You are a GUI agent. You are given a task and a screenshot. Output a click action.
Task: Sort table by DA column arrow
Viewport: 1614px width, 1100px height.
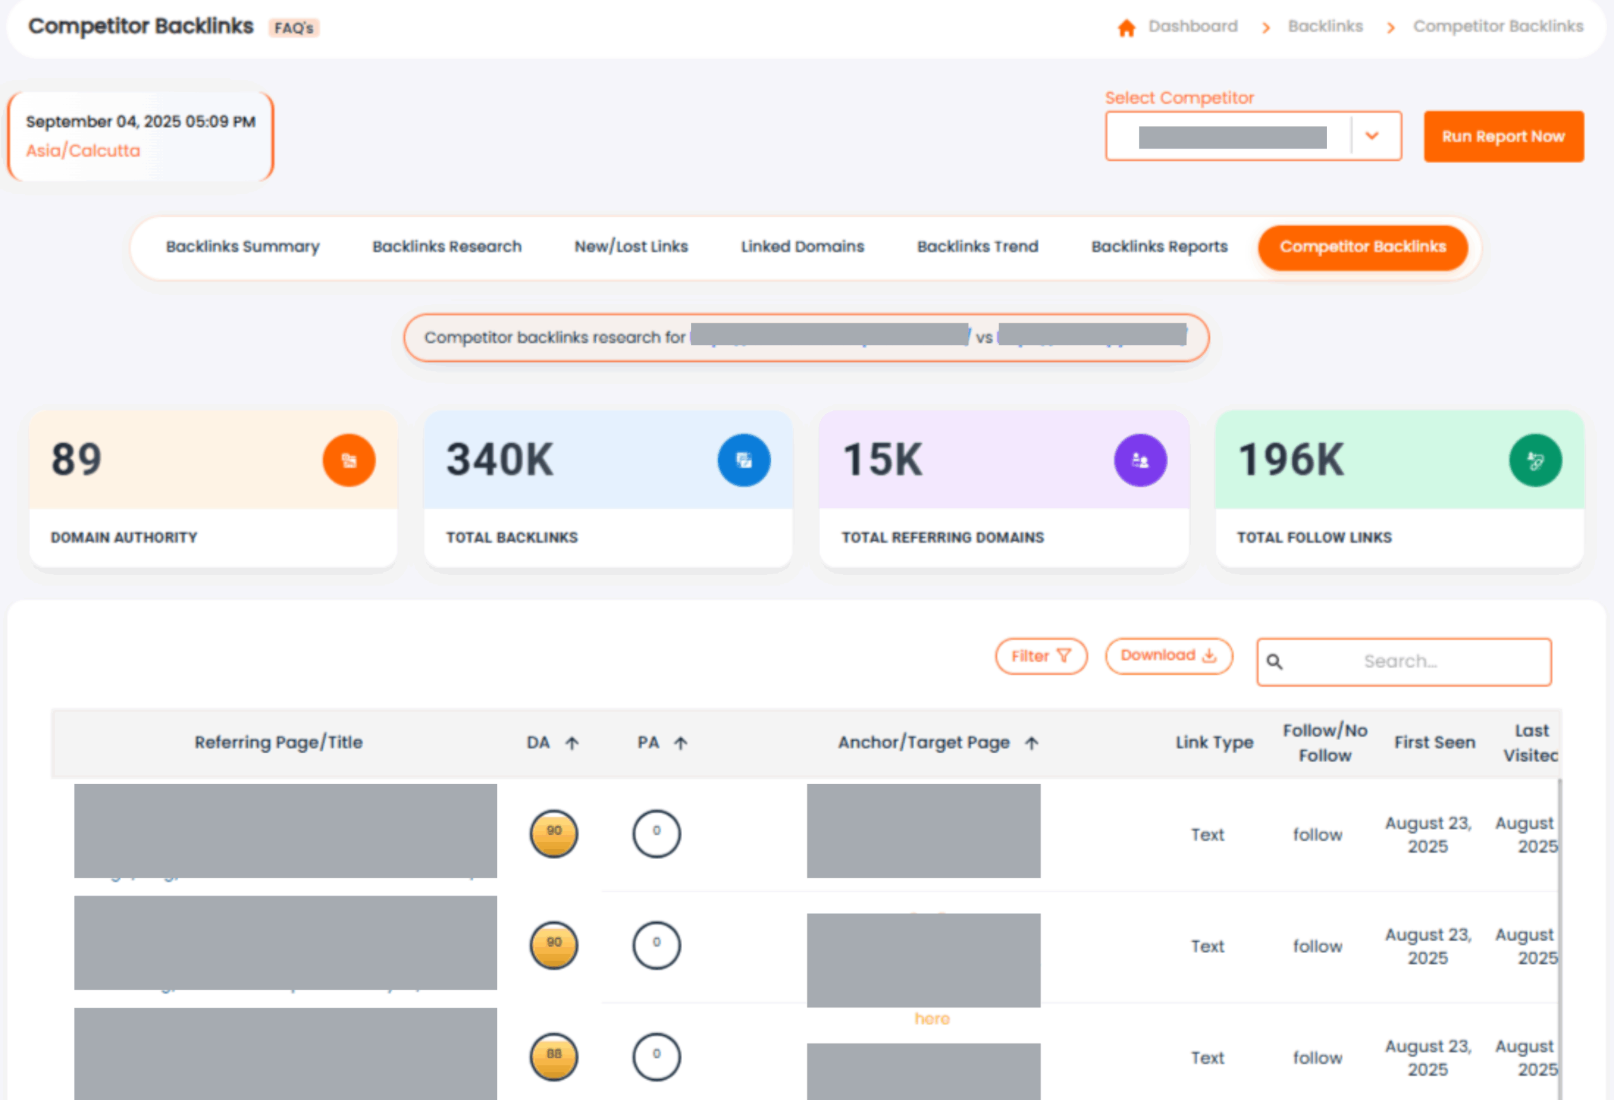[572, 744]
